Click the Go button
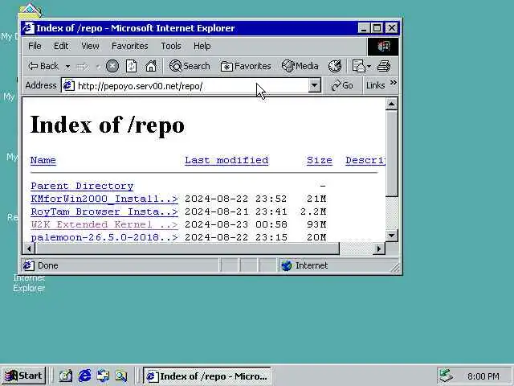This screenshot has width=514, height=386. tap(342, 86)
